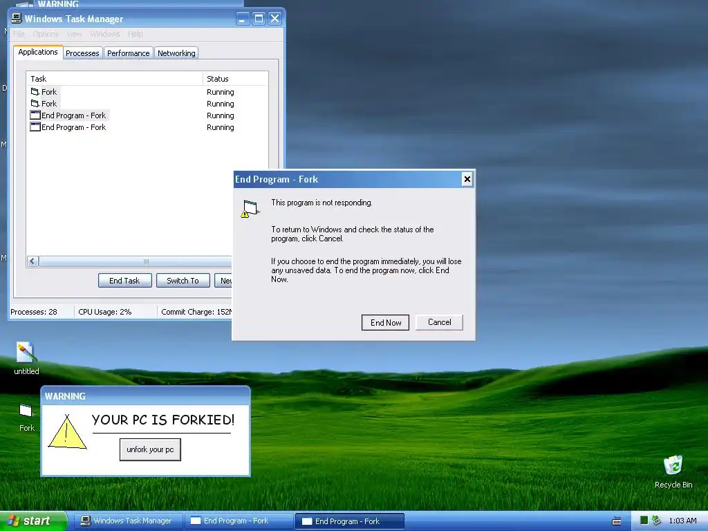Click the keyboard icon in taskbar

[616, 521]
